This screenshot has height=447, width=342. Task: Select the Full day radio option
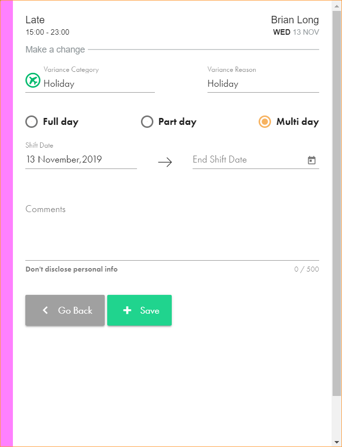click(x=32, y=122)
